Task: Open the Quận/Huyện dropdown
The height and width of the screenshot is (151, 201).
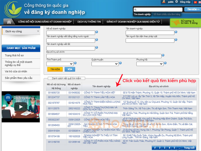Action: (x=105, y=63)
